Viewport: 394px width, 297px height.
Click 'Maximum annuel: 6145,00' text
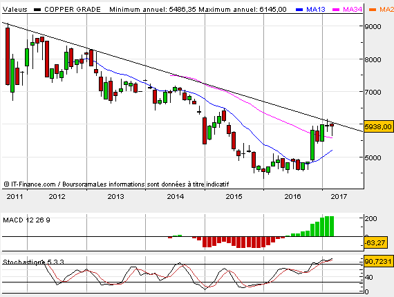[243, 10]
